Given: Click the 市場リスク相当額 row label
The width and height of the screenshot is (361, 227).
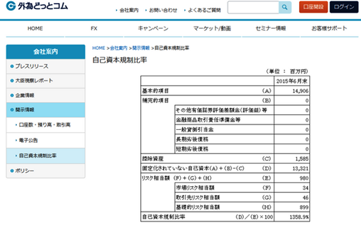Looking at the screenshot, I should [x=195, y=188].
